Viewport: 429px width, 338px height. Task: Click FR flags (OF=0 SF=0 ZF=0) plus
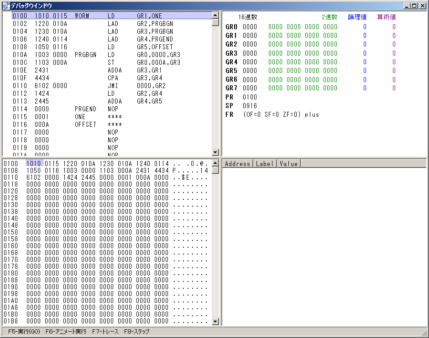point(281,114)
